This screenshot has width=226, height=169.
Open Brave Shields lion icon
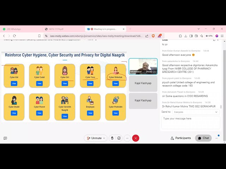coord(153,36)
